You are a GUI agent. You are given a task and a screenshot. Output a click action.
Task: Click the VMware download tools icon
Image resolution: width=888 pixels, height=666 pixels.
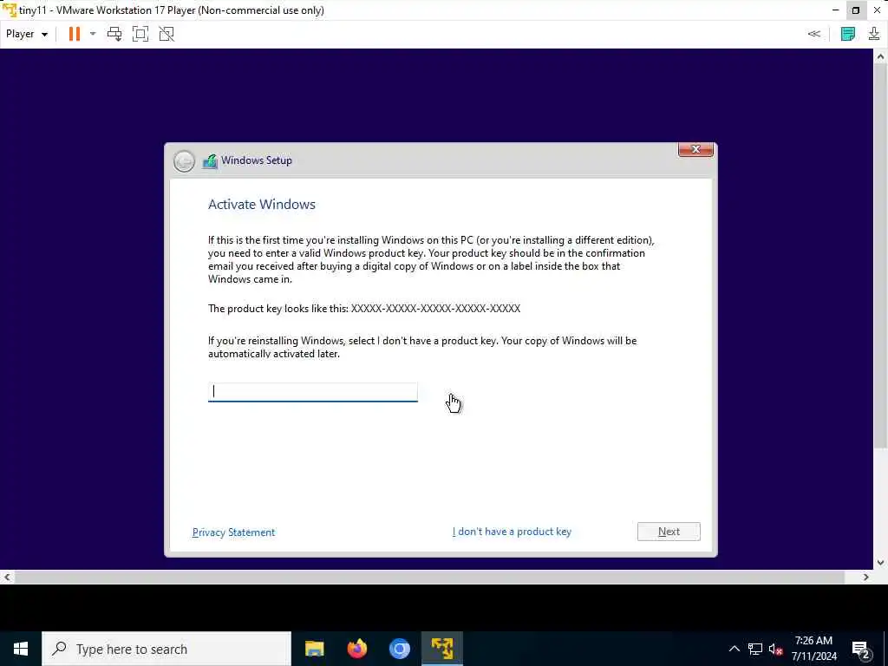874,34
